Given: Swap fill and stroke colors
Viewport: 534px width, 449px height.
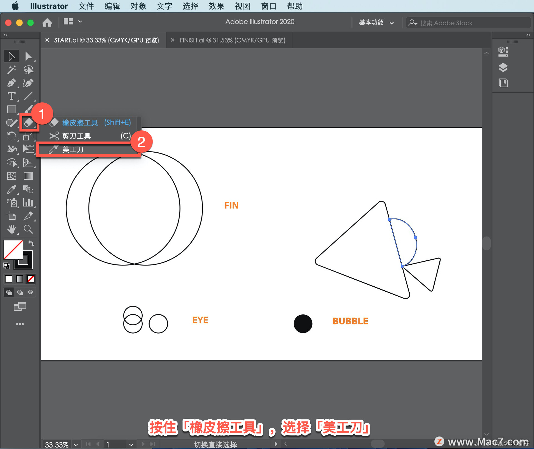Looking at the screenshot, I should pos(31,244).
